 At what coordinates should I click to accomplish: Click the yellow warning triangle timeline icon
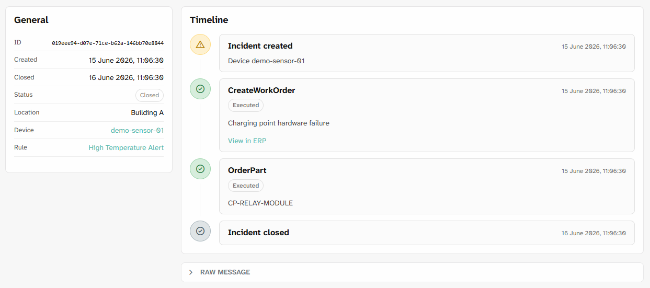[x=200, y=45]
